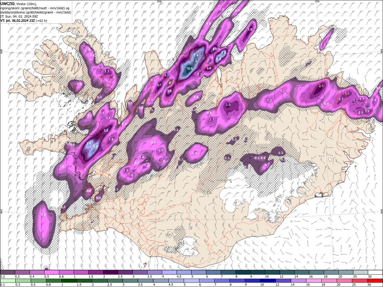Select the bright red 30 swatch in lower legend

point(375,281)
